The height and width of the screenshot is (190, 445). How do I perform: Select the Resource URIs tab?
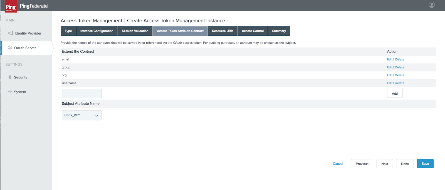pyautogui.click(x=222, y=31)
